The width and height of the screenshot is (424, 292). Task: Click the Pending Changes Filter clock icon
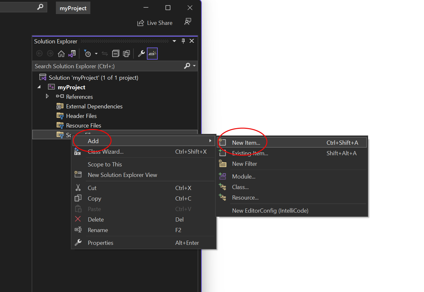[87, 54]
